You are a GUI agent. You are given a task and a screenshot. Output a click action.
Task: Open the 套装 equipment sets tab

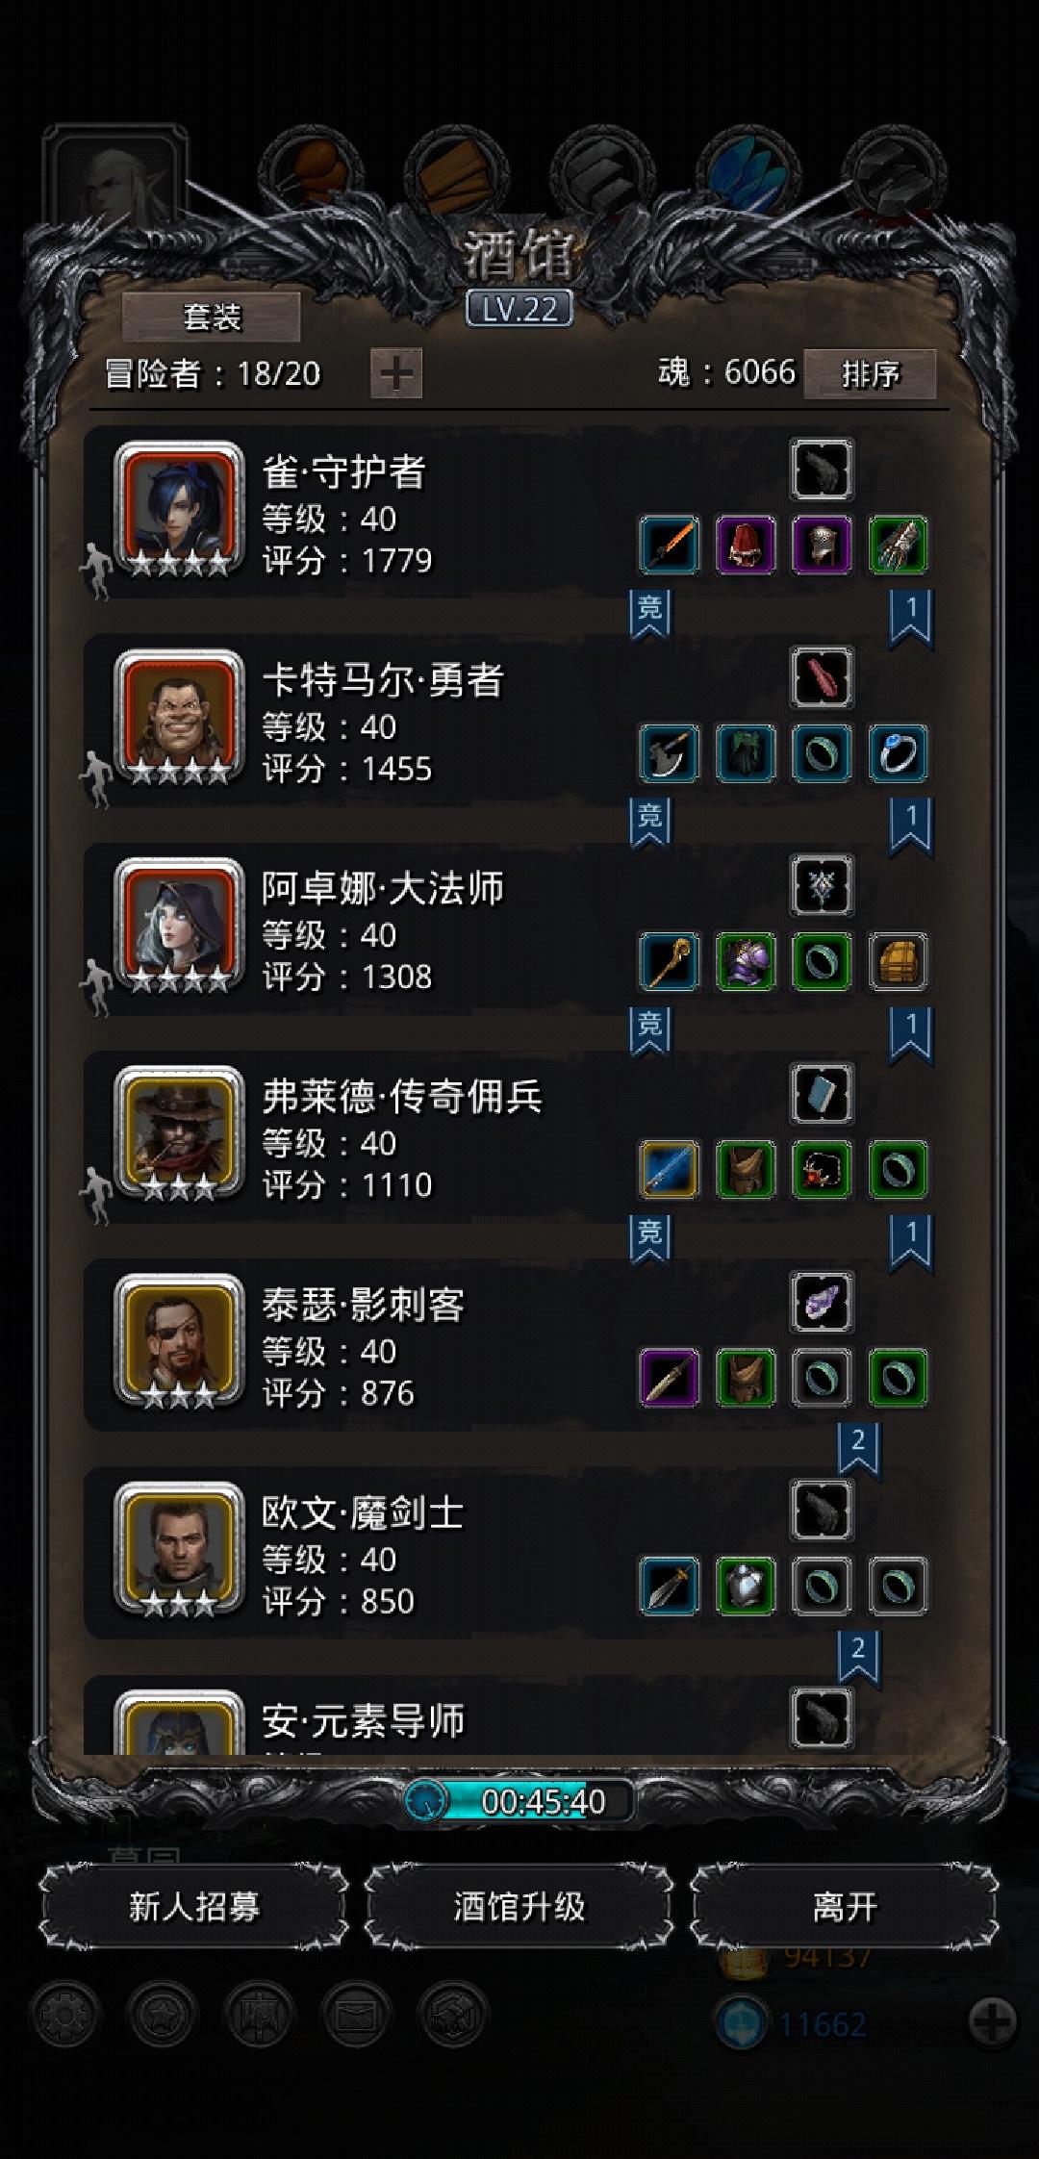212,317
